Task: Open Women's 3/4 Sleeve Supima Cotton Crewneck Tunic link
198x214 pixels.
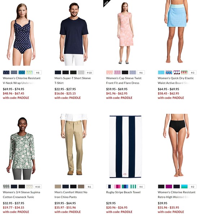Action: pyautogui.click(x=22, y=195)
